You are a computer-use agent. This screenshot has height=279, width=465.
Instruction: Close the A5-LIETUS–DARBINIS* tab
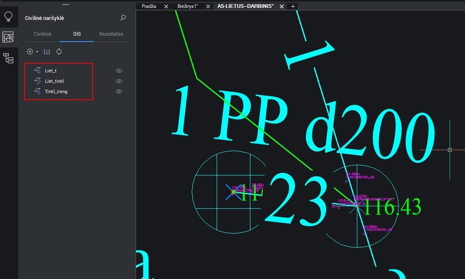(282, 6)
